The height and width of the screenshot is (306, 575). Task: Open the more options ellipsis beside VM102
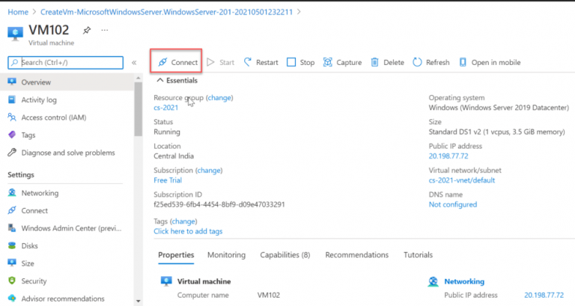coord(105,30)
